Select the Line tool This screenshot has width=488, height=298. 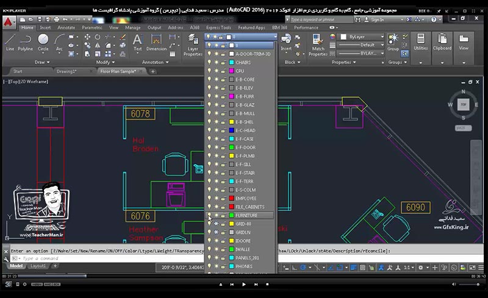10,42
